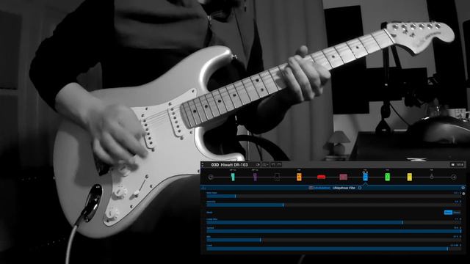Set Mode to the unhighlighted gray option
This screenshot has width=470, height=264.
pyautogui.click(x=457, y=213)
